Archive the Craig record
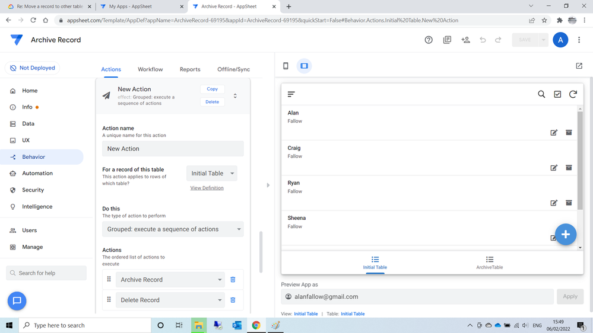Image resolution: width=593 pixels, height=333 pixels. (569, 168)
